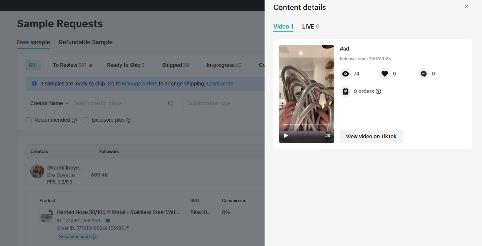Copy the Order ID using copy icon
Image resolution: width=482 pixels, height=246 pixels.
pyautogui.click(x=127, y=228)
